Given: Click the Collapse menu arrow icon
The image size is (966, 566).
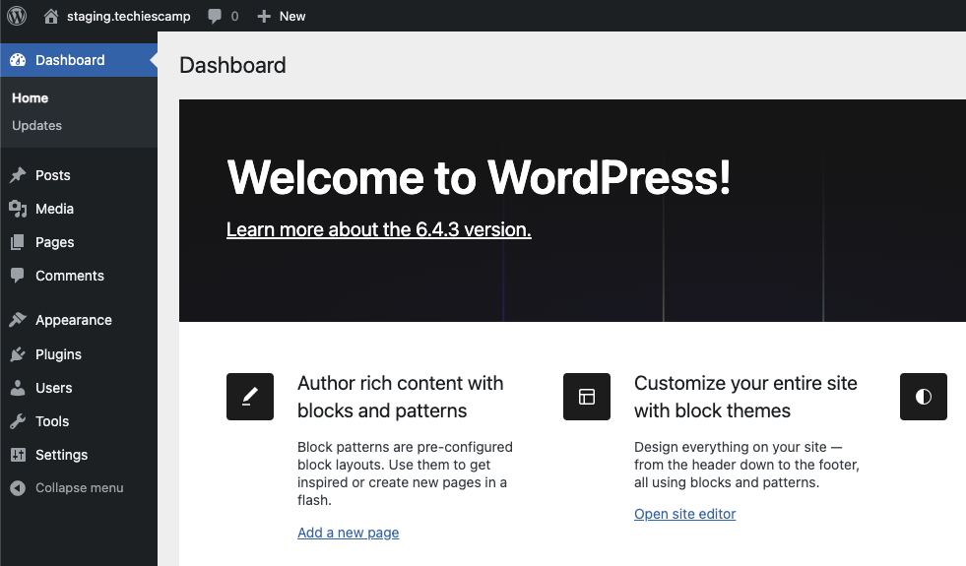Looking at the screenshot, I should point(18,488).
